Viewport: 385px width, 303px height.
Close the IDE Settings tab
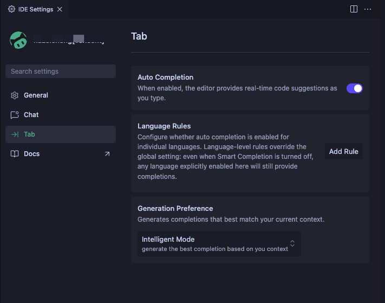click(60, 9)
